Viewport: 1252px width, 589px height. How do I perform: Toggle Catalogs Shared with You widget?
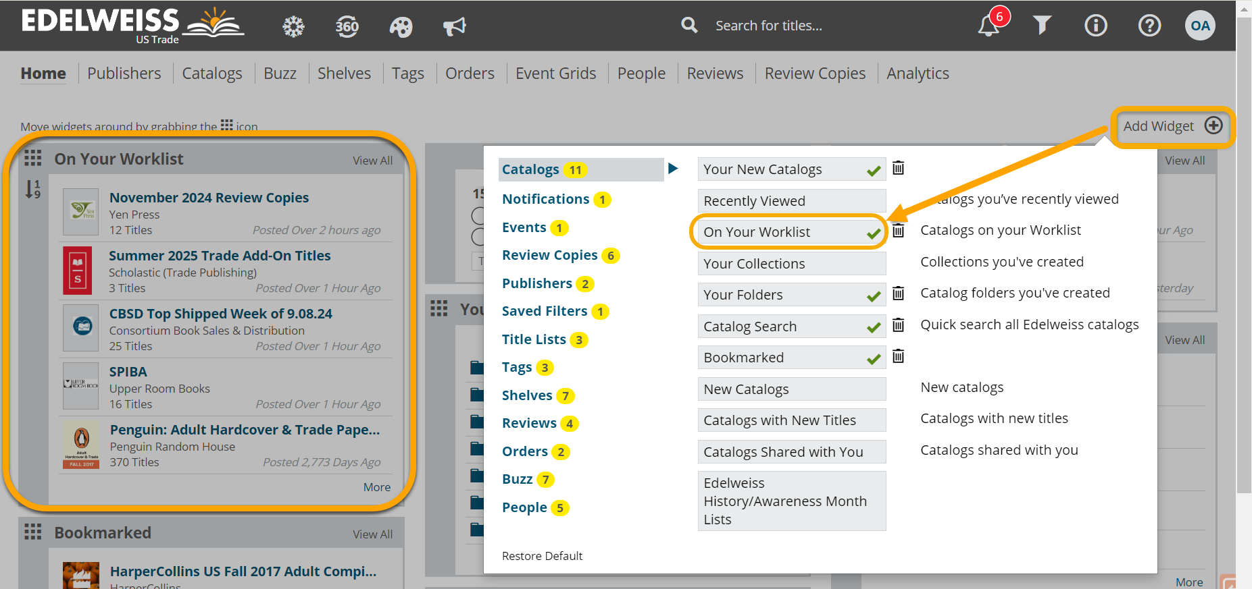coord(791,452)
